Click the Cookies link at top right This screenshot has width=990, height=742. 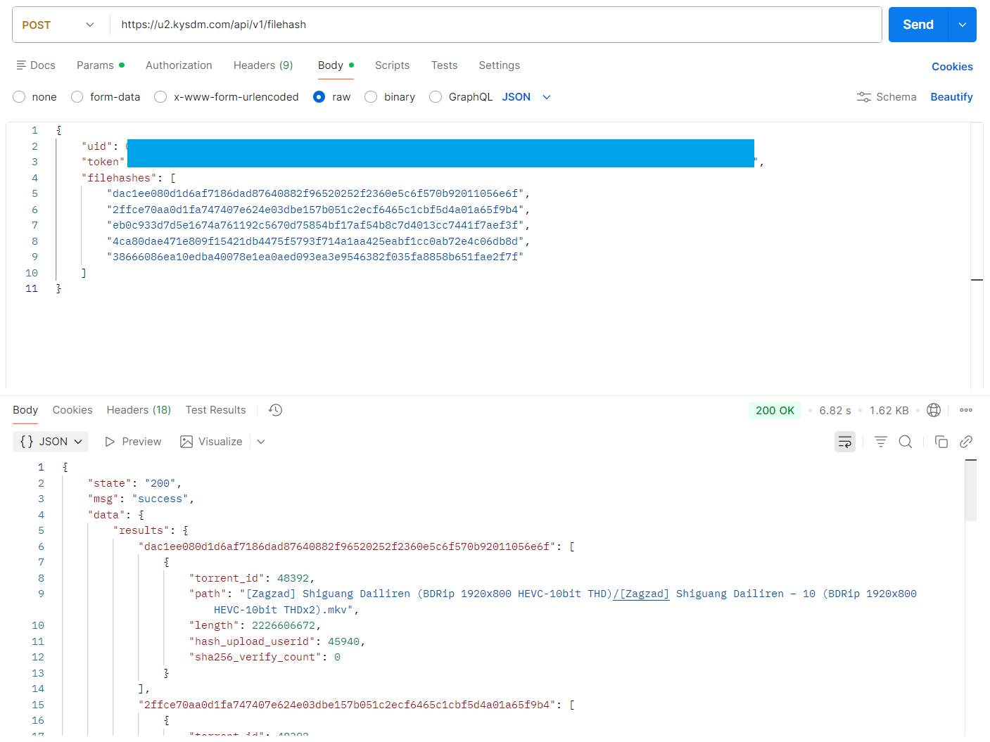pos(952,67)
